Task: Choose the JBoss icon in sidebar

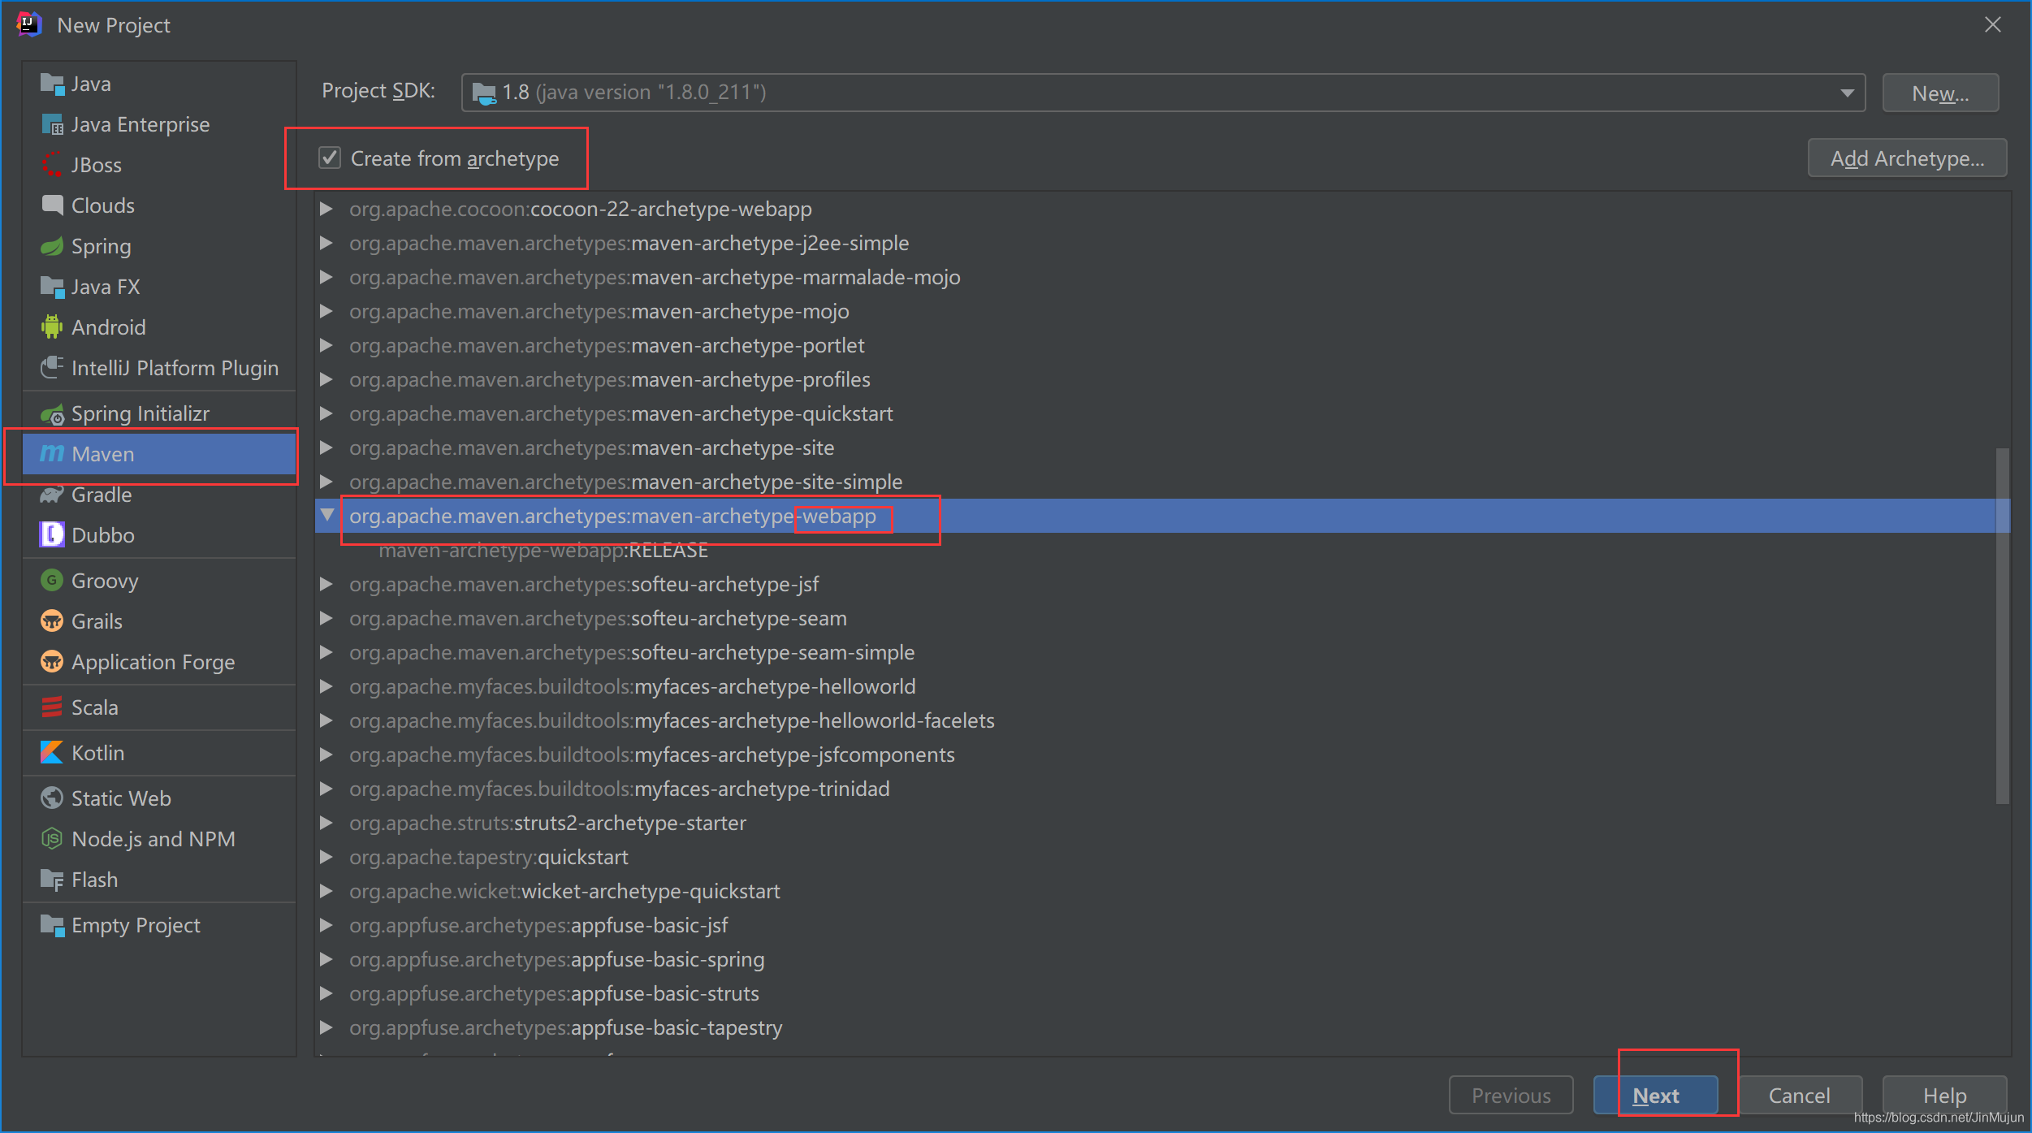Action: coord(52,165)
